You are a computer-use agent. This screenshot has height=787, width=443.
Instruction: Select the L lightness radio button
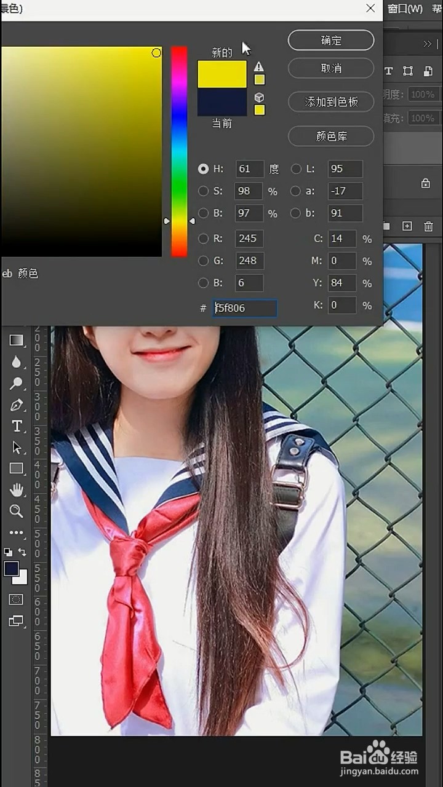click(295, 168)
